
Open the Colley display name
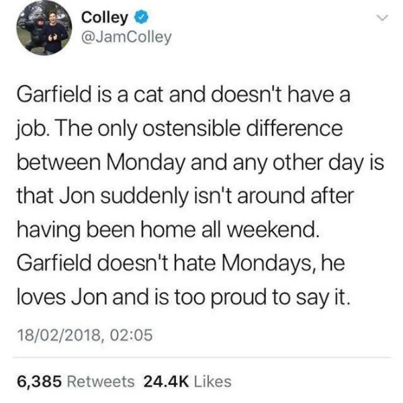tap(104, 18)
